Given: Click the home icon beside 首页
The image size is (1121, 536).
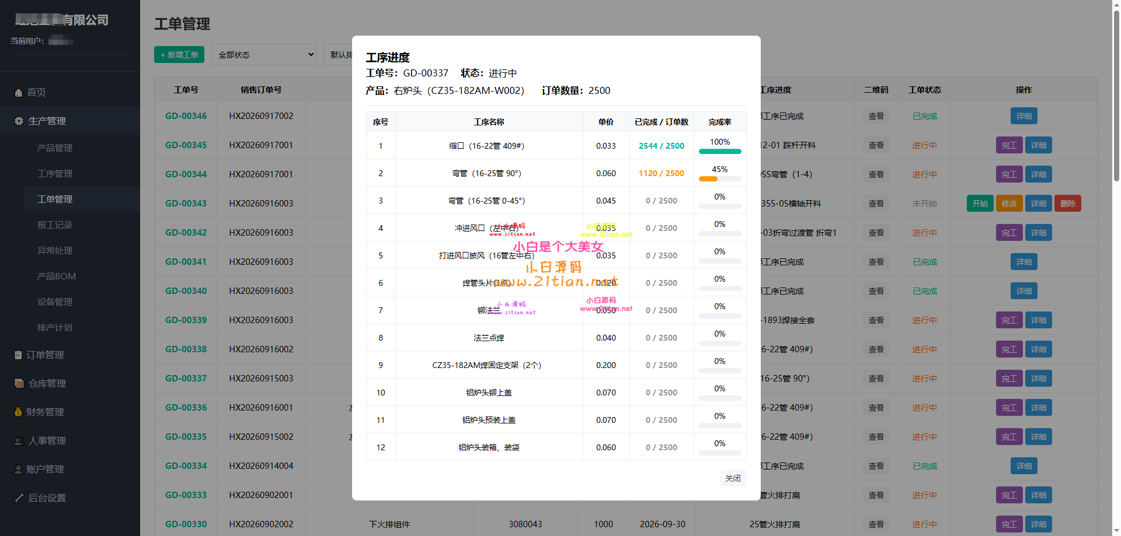Looking at the screenshot, I should tap(18, 93).
